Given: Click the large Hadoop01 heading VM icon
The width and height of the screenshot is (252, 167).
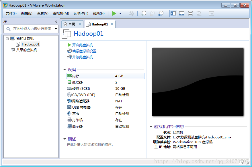Looking at the screenshot, I should coord(66,34).
